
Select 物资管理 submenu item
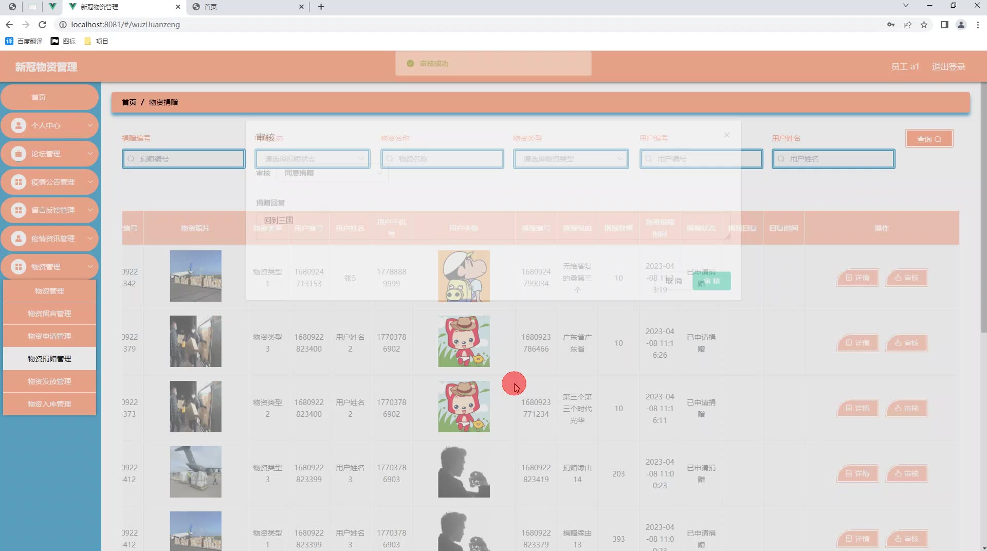pos(49,291)
